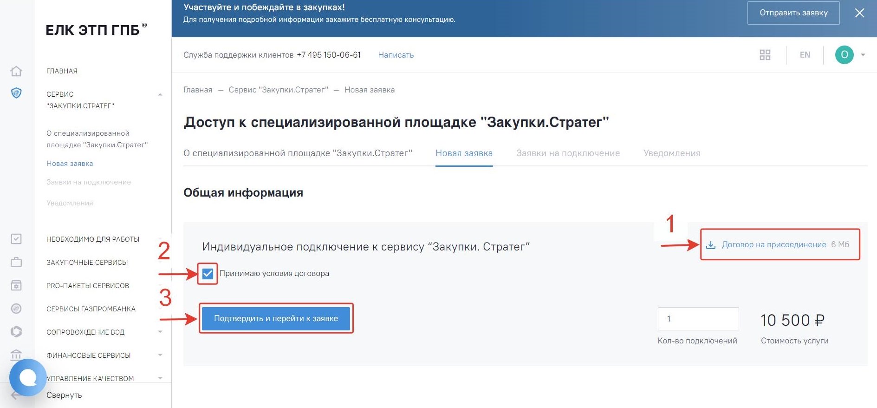
Task: Switch language with the EN link
Action: 805,55
